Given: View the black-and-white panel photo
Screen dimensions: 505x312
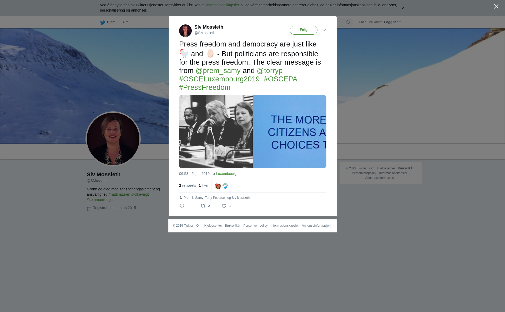Looking at the screenshot, I should tap(216, 132).
